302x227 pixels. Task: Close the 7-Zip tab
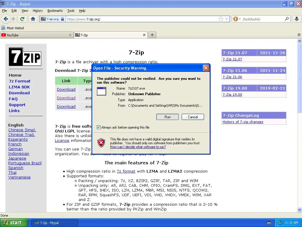point(144,35)
